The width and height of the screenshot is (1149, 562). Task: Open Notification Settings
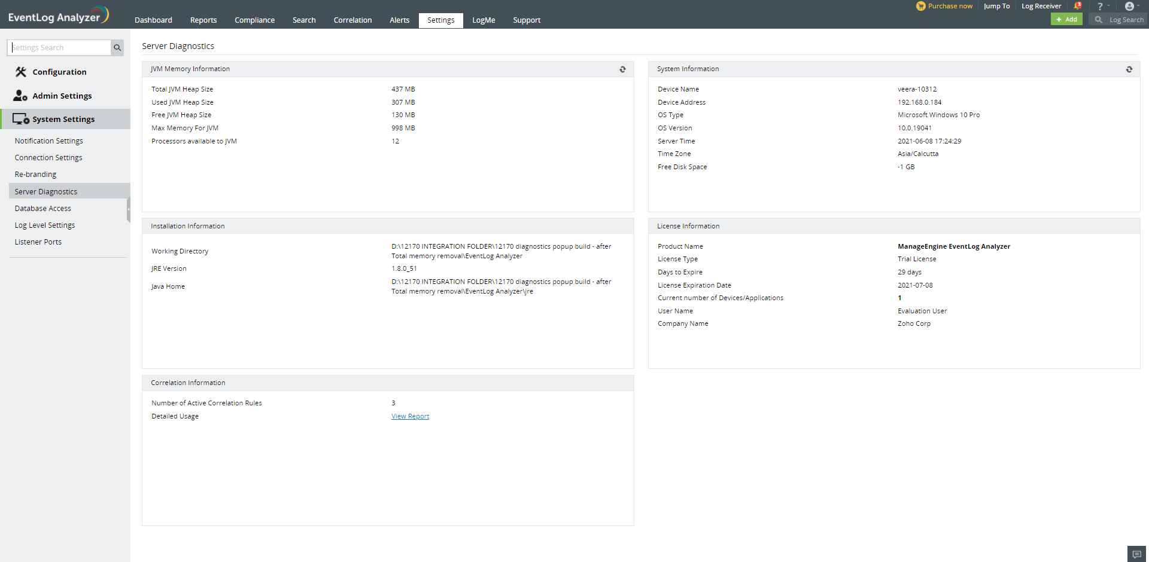pyautogui.click(x=49, y=141)
